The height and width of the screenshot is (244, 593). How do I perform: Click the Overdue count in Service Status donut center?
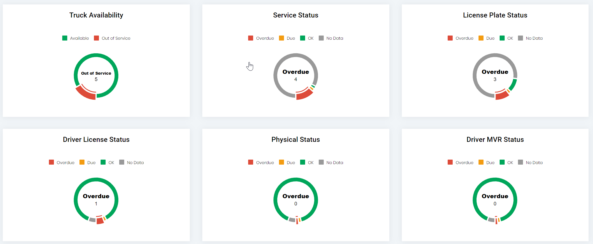coord(296,79)
